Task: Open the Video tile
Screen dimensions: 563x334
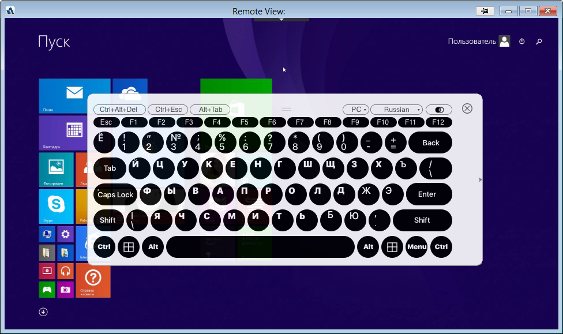Action: [47, 271]
